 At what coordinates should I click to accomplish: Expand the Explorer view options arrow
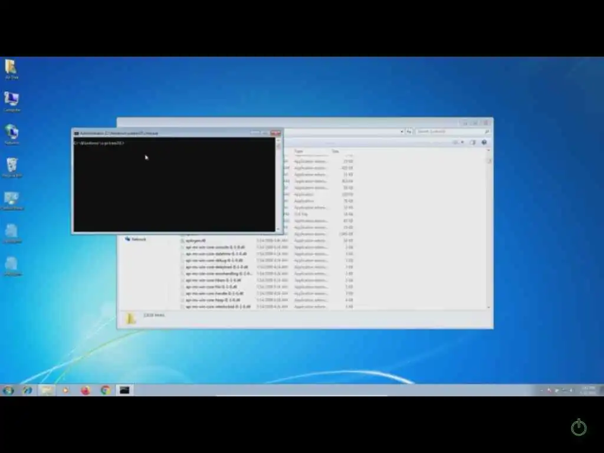pyautogui.click(x=462, y=142)
